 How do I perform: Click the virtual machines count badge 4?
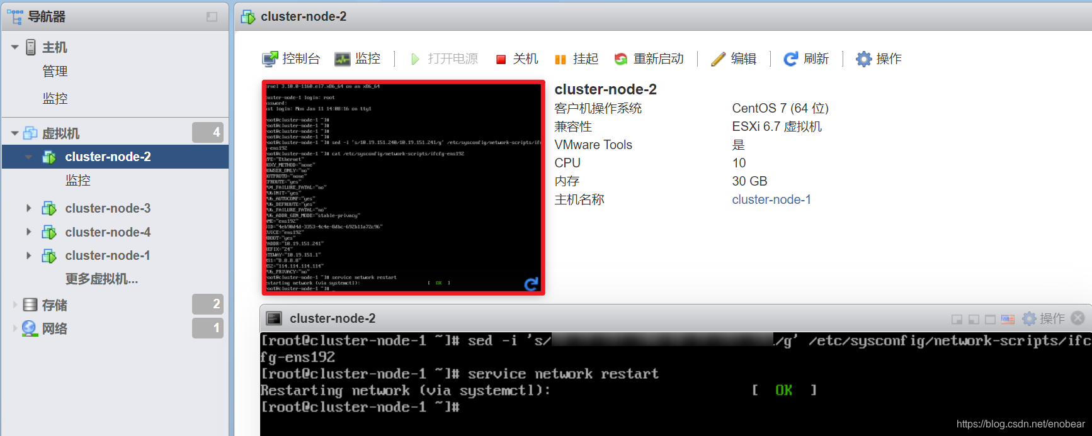(208, 132)
